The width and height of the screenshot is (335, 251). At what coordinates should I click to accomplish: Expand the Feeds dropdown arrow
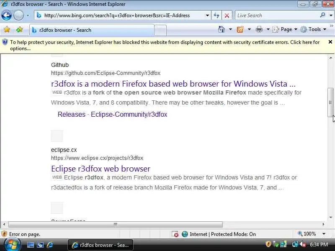[x=249, y=29]
